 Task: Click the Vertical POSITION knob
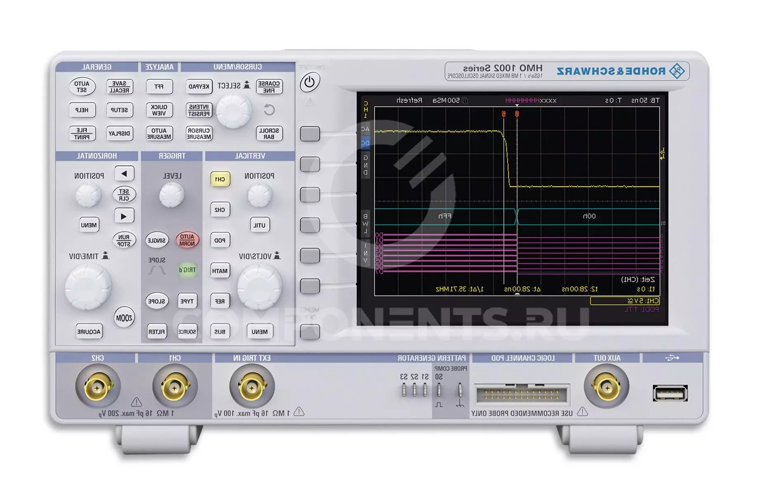click(x=260, y=195)
